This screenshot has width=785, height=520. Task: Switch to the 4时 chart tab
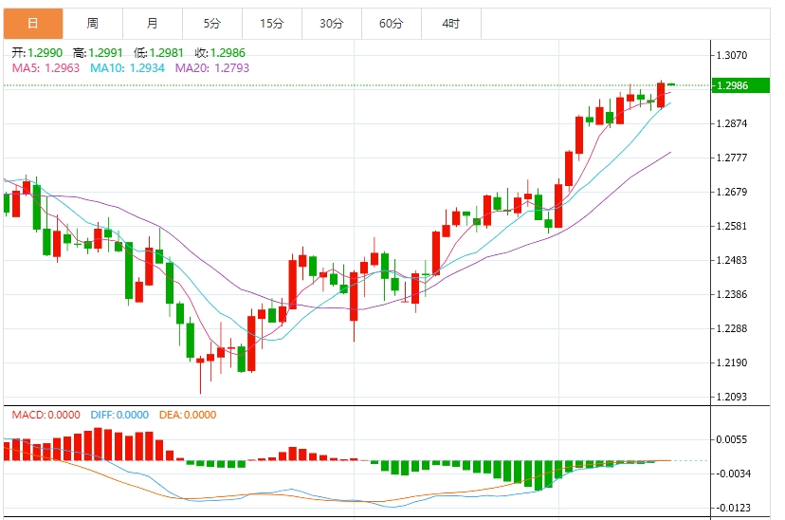point(451,23)
